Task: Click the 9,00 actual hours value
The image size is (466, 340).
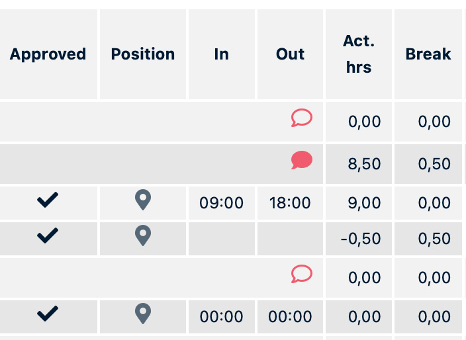Action: pos(365,203)
